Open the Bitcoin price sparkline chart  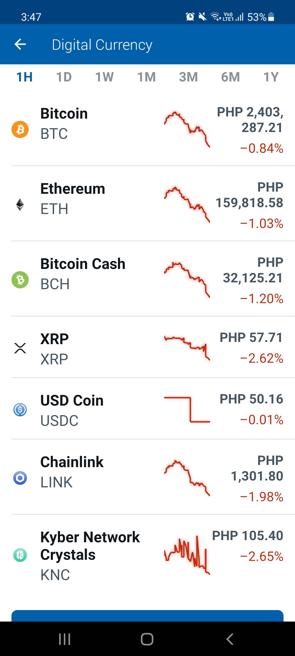[x=187, y=129]
